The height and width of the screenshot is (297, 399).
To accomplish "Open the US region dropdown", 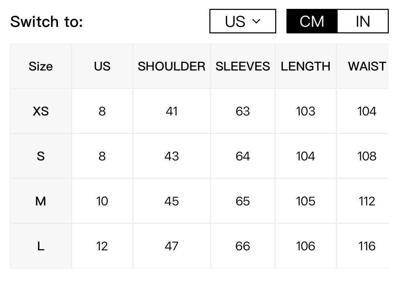I will coord(242,21).
